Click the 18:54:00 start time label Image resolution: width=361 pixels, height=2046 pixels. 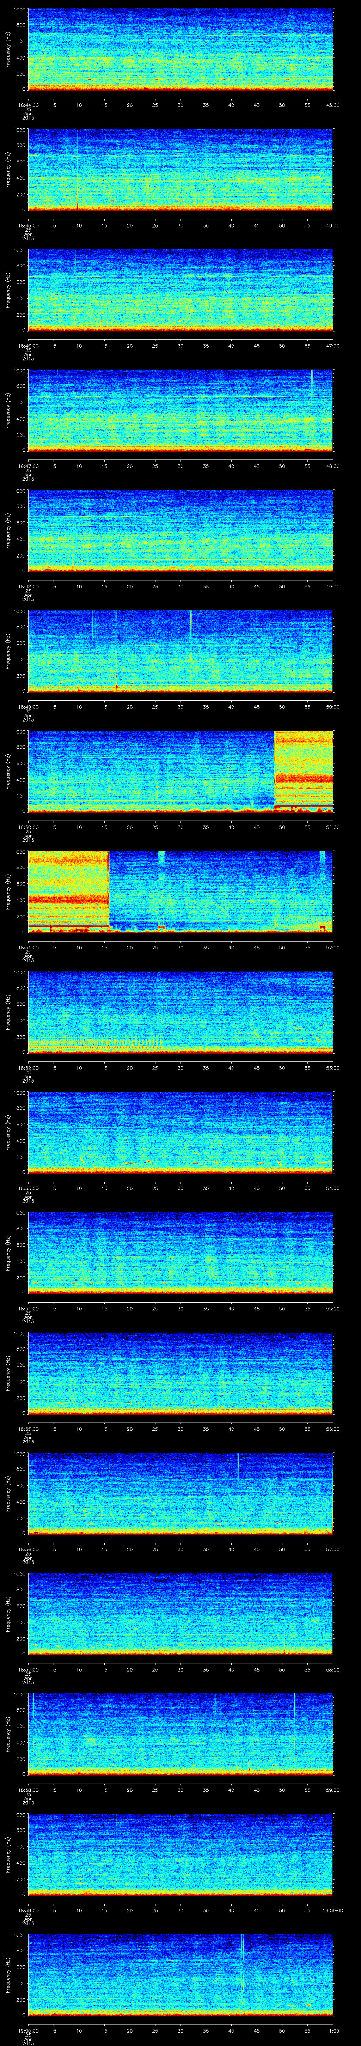(x=28, y=1308)
